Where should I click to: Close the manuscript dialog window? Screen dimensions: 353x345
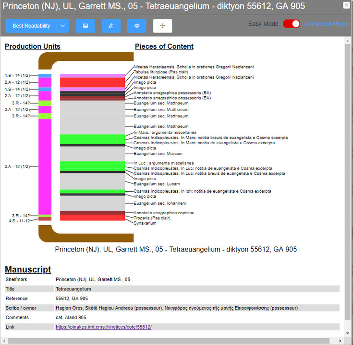coord(346,5)
